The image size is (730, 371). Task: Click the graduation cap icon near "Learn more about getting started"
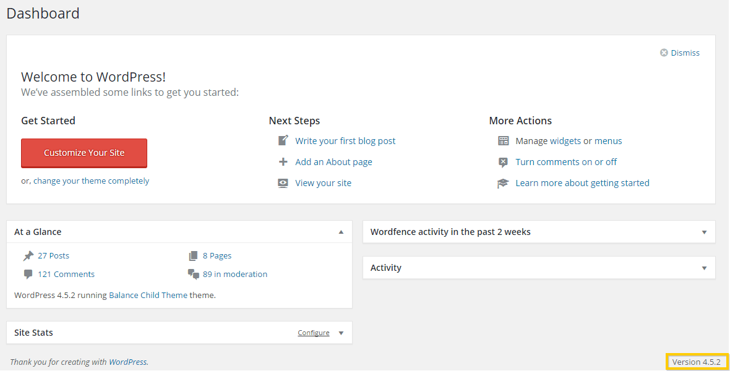503,182
